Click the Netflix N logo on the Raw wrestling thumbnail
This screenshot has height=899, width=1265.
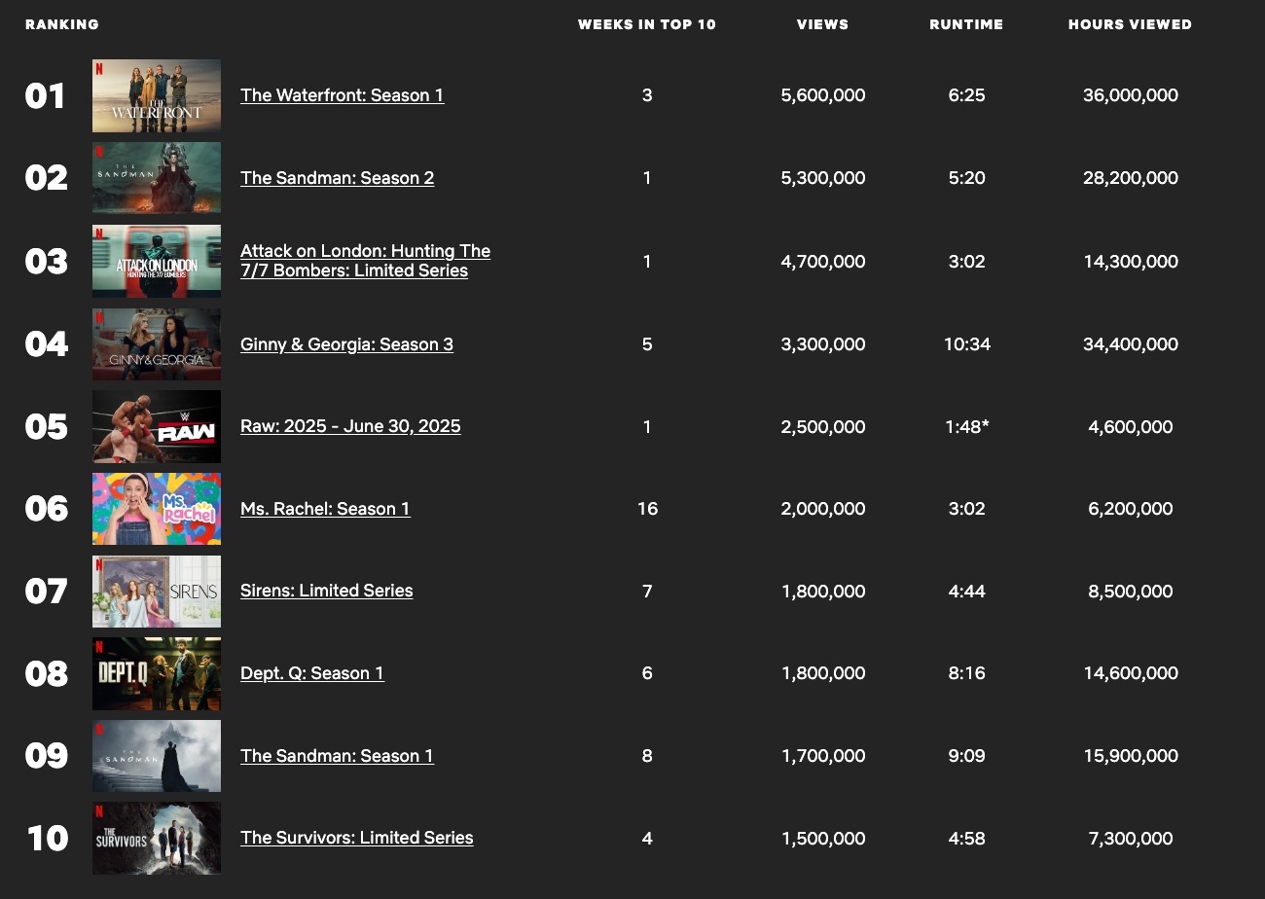click(x=99, y=401)
